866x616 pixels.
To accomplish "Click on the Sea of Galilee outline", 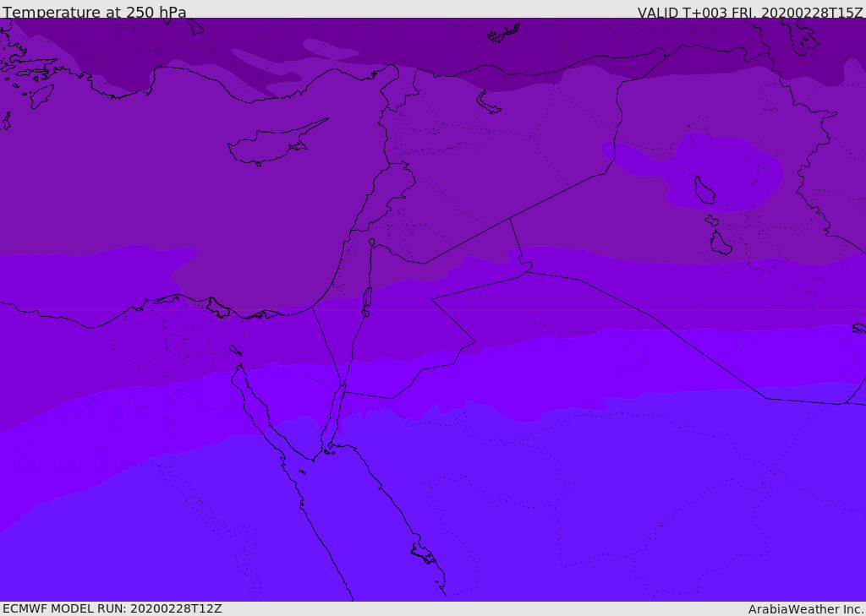I will (x=372, y=243).
